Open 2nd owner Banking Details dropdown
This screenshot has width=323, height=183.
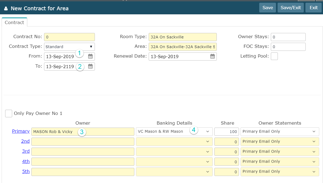[x=174, y=142]
